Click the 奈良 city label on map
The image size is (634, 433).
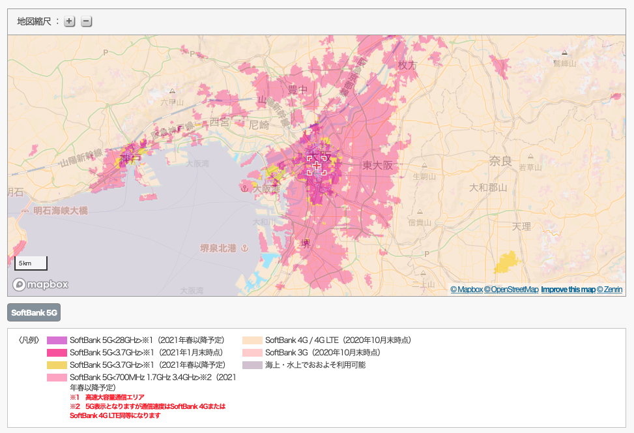[500, 161]
